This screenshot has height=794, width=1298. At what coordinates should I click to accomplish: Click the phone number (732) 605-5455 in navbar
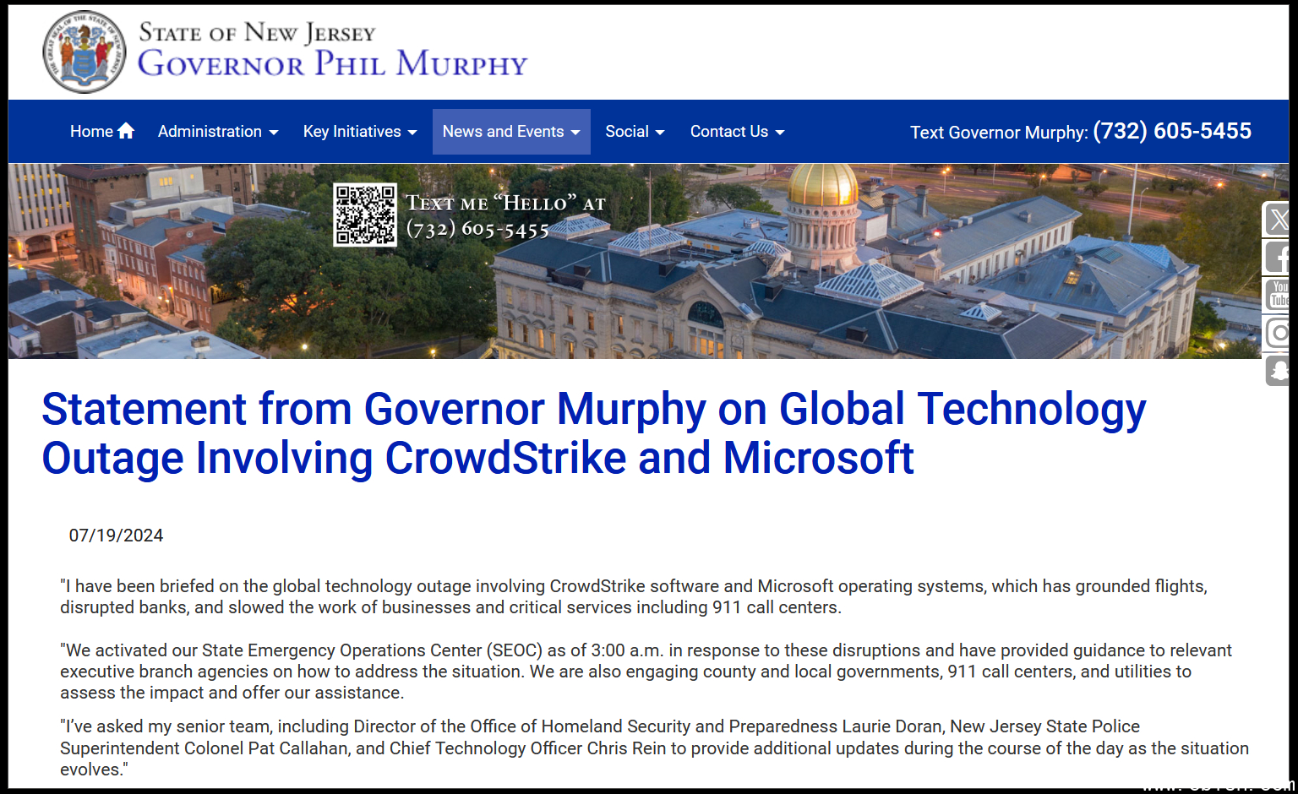click(x=1172, y=131)
